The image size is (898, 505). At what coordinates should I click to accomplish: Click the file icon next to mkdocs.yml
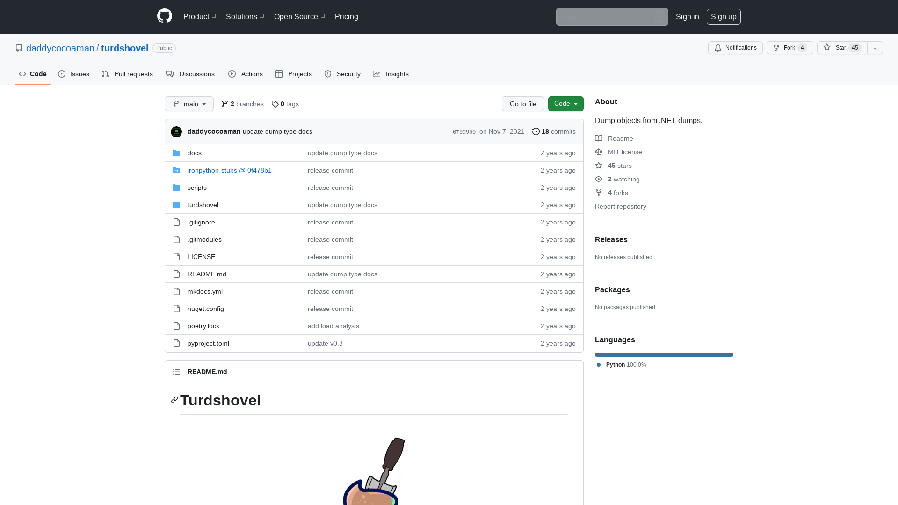coord(176,291)
